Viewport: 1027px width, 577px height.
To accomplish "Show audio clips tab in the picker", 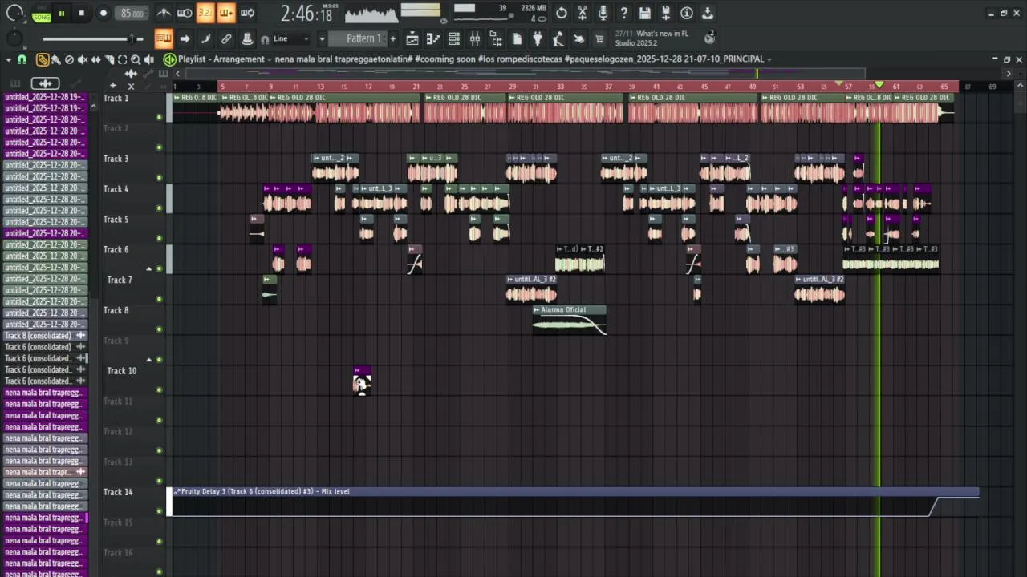I will pos(45,83).
